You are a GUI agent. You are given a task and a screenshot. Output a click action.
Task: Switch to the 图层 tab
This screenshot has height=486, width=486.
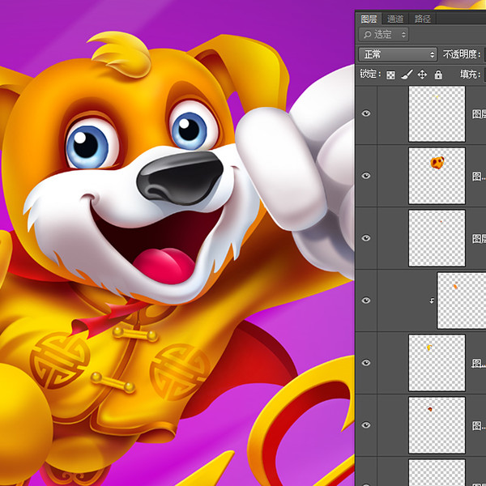pos(369,19)
